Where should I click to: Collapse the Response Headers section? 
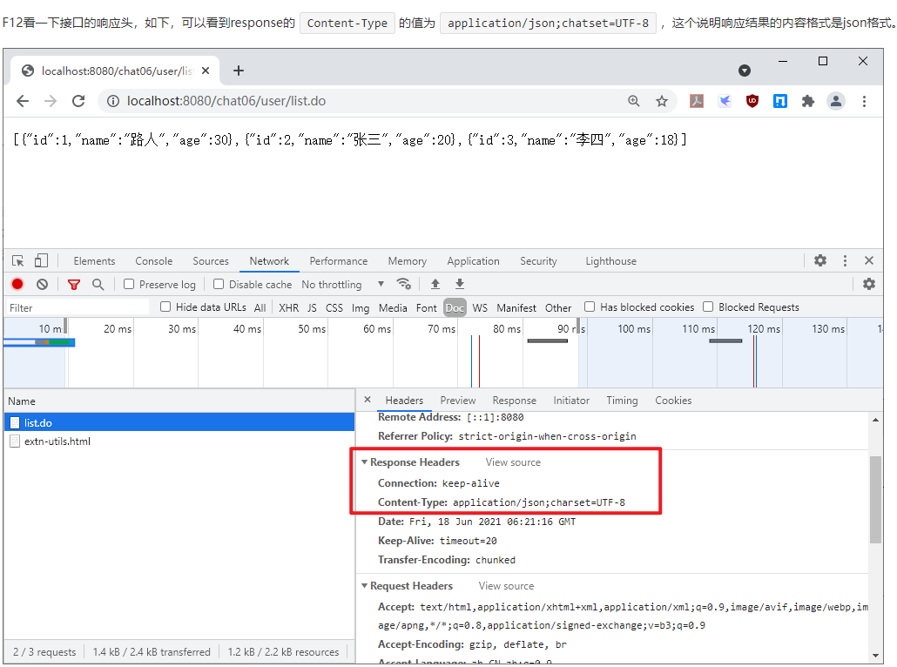coord(365,462)
